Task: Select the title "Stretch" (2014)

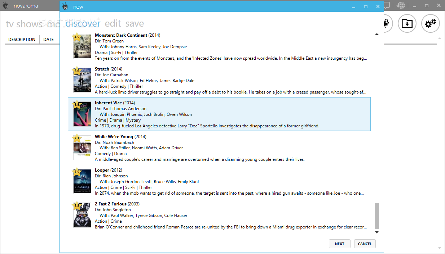Action: (102, 69)
